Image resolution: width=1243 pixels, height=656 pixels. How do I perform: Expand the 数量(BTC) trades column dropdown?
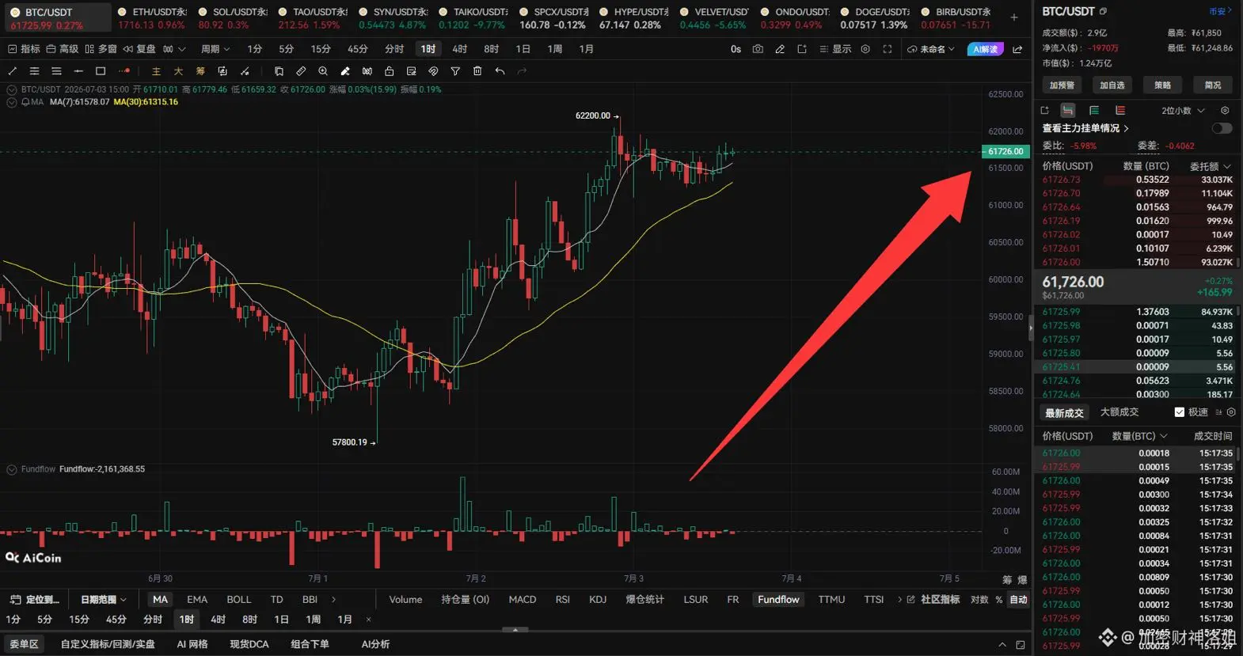1140,436
